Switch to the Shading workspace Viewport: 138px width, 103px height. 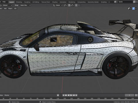pos(55,2)
